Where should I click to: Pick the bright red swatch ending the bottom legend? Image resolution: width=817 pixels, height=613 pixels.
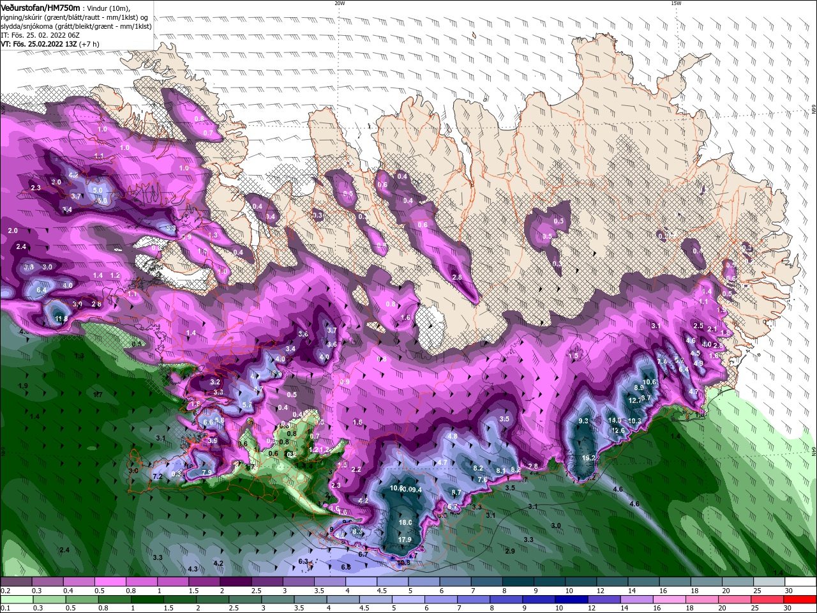801,600
